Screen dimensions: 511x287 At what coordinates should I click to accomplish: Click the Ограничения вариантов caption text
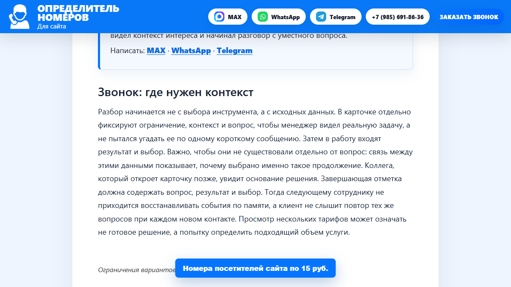tap(137, 270)
